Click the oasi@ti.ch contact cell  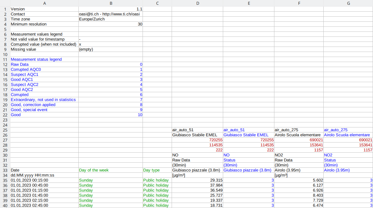tap(111, 14)
